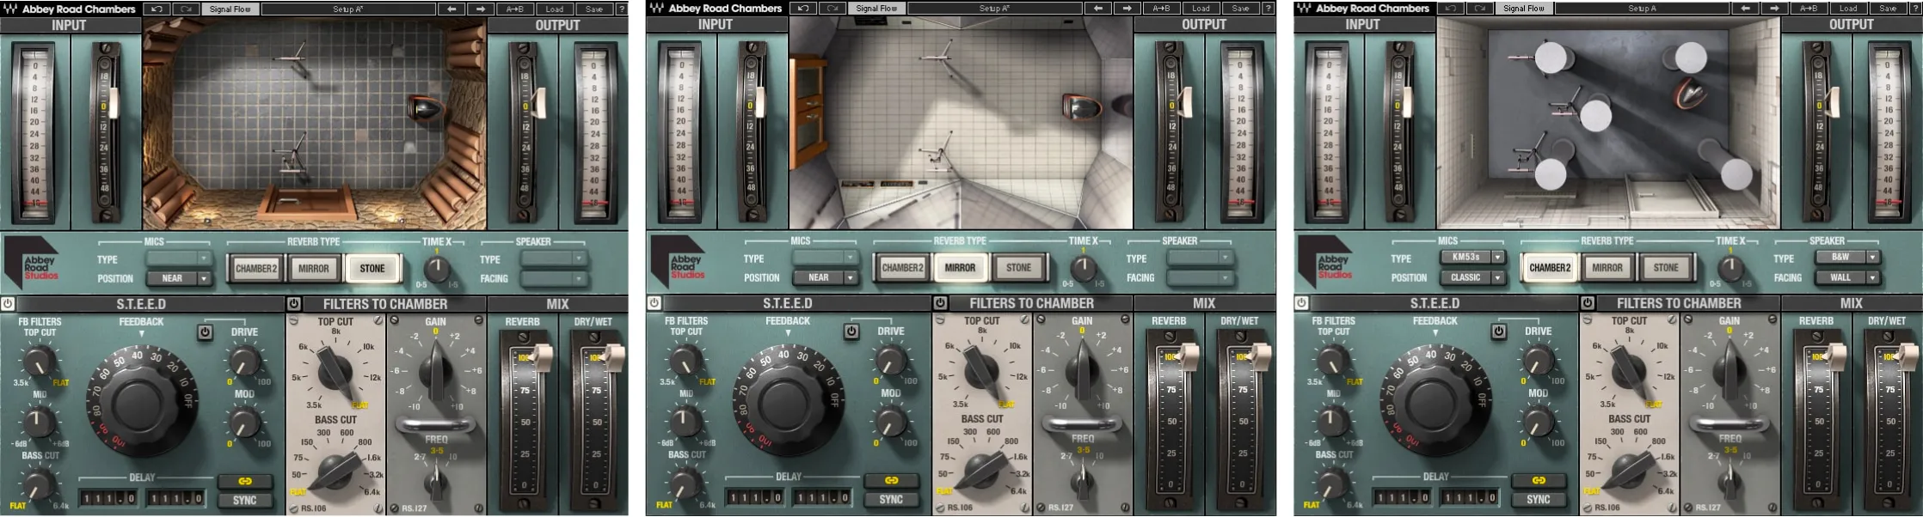The image size is (1923, 517).
Task: Toggle the Drive power switch in left plugin
Action: click(205, 332)
